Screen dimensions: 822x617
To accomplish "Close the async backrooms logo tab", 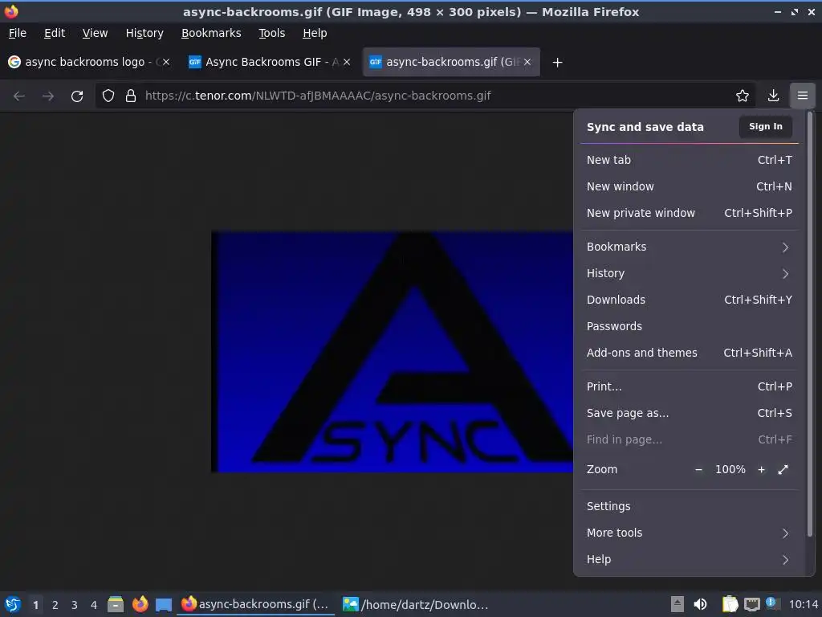I will click(166, 62).
